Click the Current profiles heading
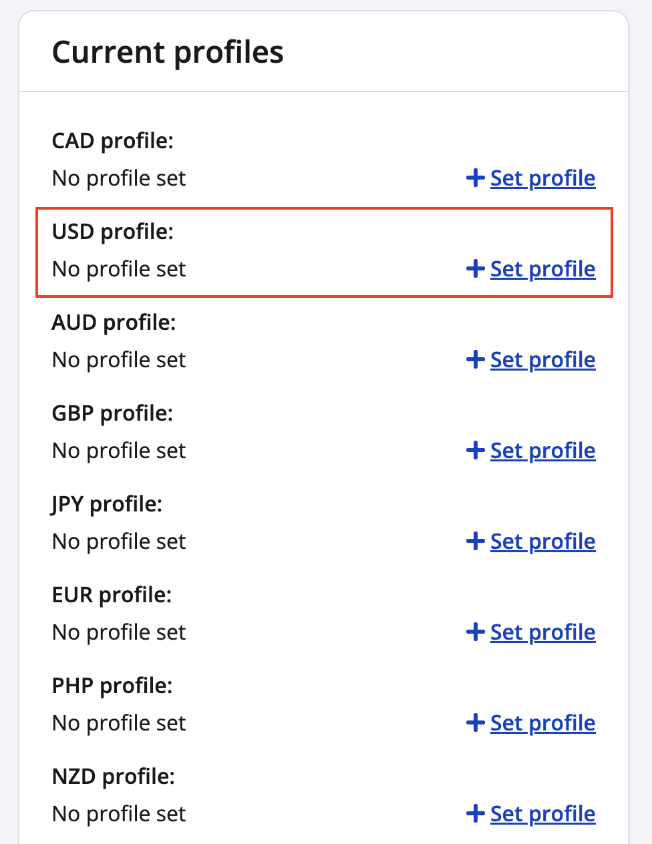The height and width of the screenshot is (844, 652). (x=168, y=52)
